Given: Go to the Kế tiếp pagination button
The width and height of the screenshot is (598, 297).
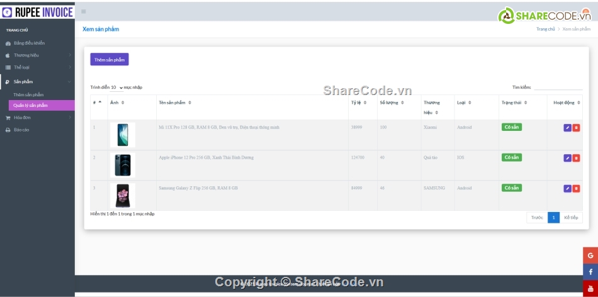Looking at the screenshot, I should tap(571, 218).
